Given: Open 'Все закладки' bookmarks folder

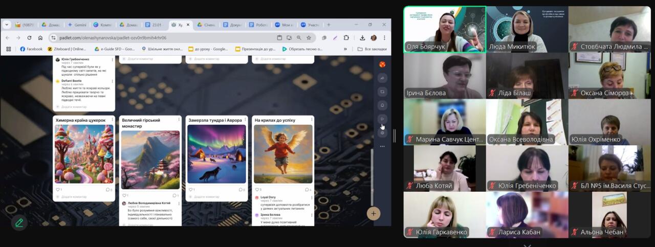Looking at the screenshot, I should point(372,49).
